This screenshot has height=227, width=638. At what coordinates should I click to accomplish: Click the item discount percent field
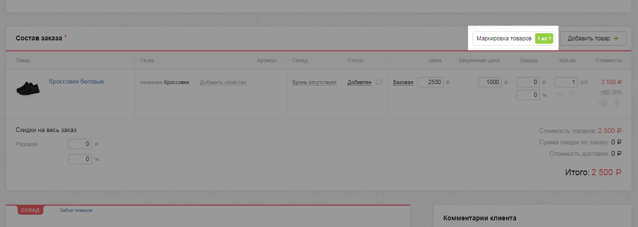(528, 95)
